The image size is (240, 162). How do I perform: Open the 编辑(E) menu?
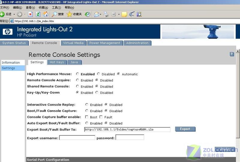(17, 7)
